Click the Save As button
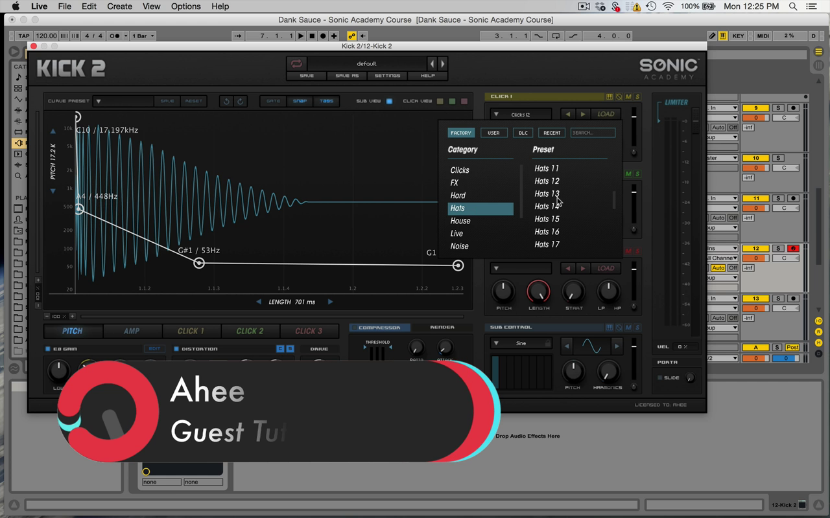This screenshot has height=518, width=830. (x=347, y=76)
